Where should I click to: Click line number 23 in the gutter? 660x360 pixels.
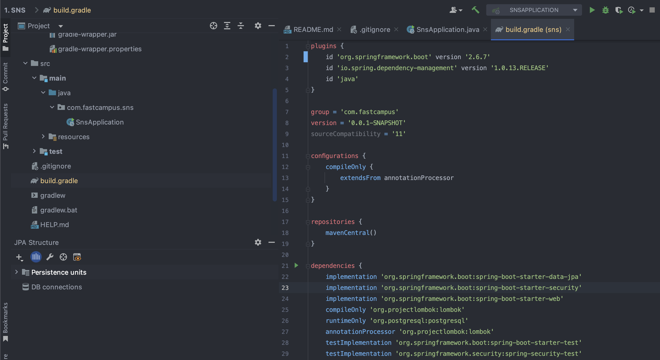coord(285,288)
